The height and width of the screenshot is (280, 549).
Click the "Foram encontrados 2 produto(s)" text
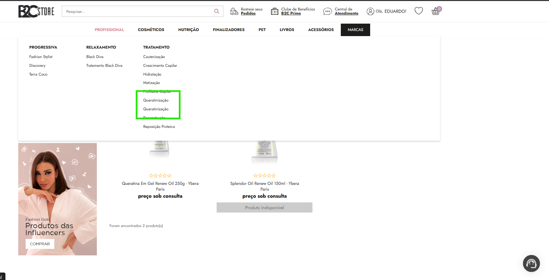pos(136,226)
